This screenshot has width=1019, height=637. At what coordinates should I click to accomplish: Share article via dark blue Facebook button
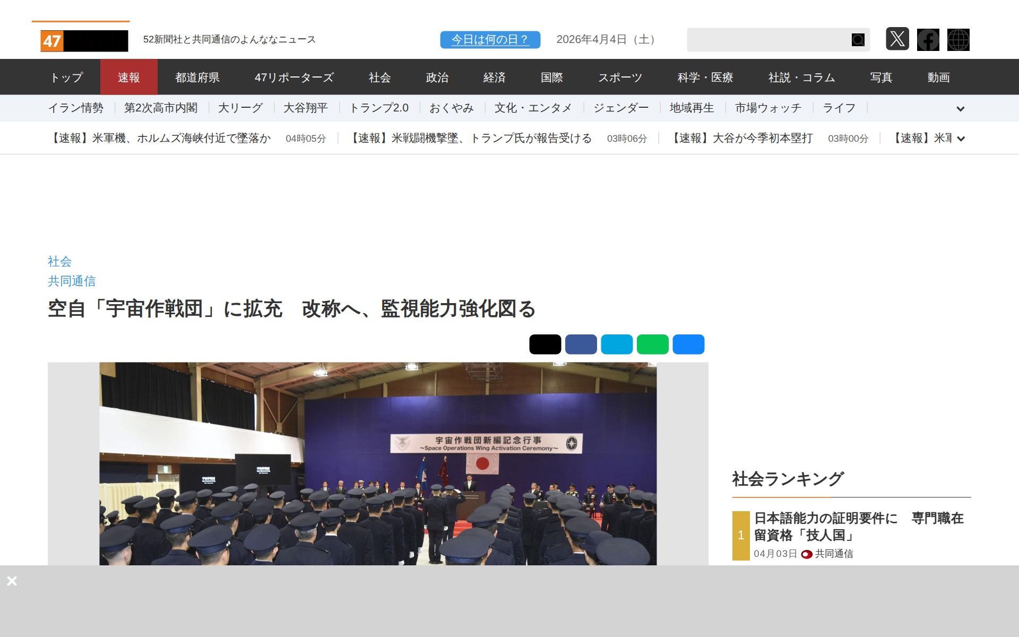click(581, 344)
